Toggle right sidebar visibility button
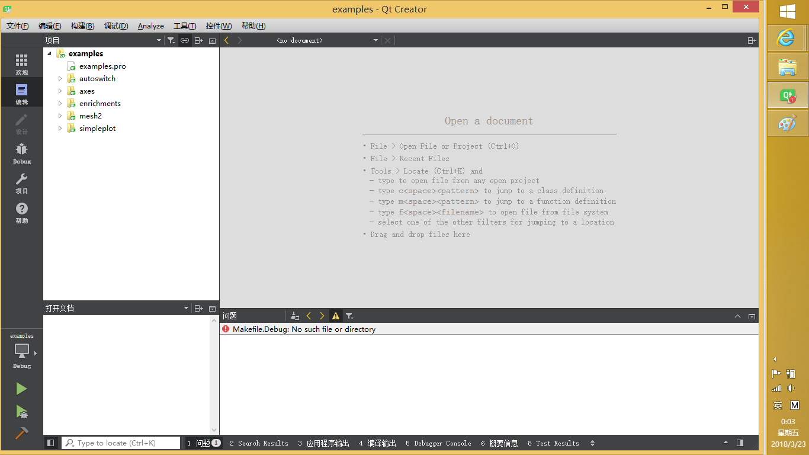The image size is (809, 455). point(740,443)
